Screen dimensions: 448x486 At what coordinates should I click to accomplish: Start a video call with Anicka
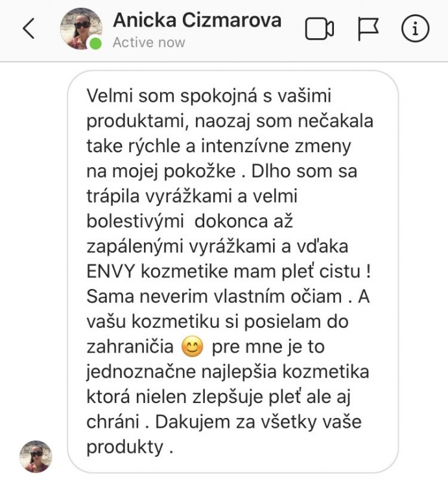pyautogui.click(x=320, y=29)
